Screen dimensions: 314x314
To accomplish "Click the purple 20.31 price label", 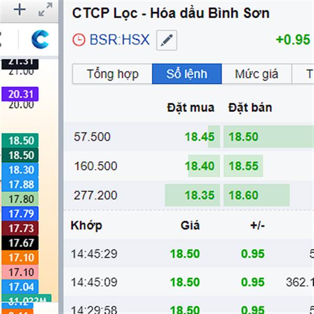I will click(20, 94).
